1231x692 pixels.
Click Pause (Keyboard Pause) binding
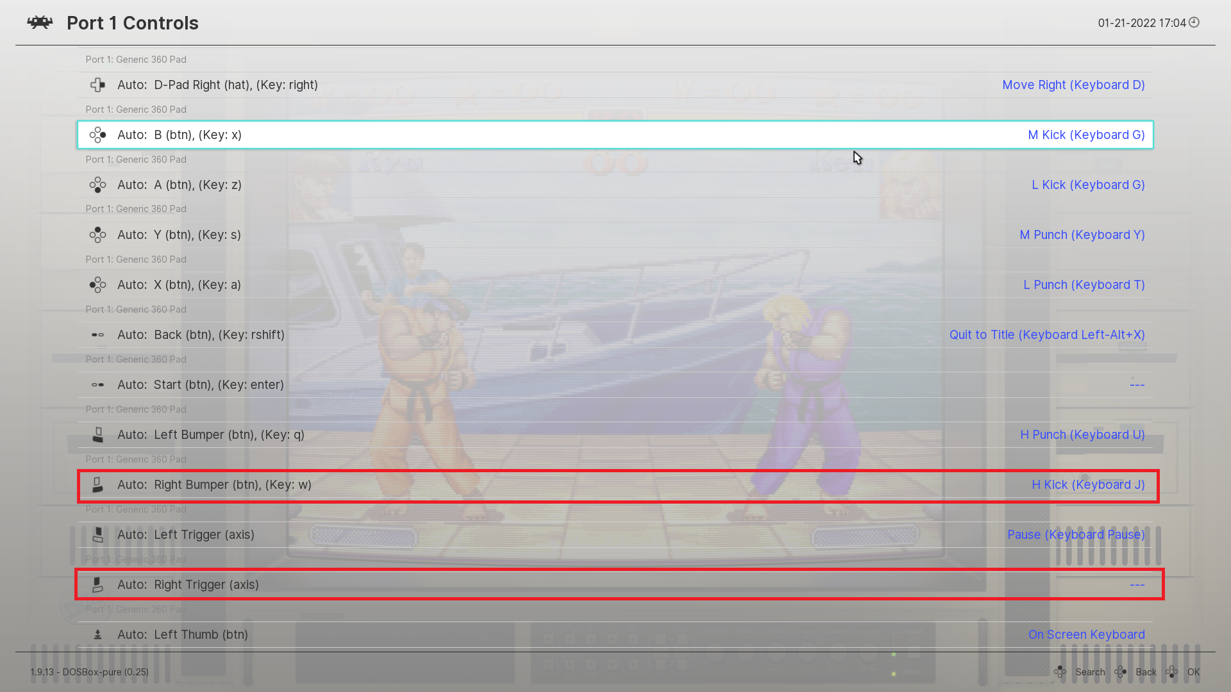click(x=1076, y=534)
